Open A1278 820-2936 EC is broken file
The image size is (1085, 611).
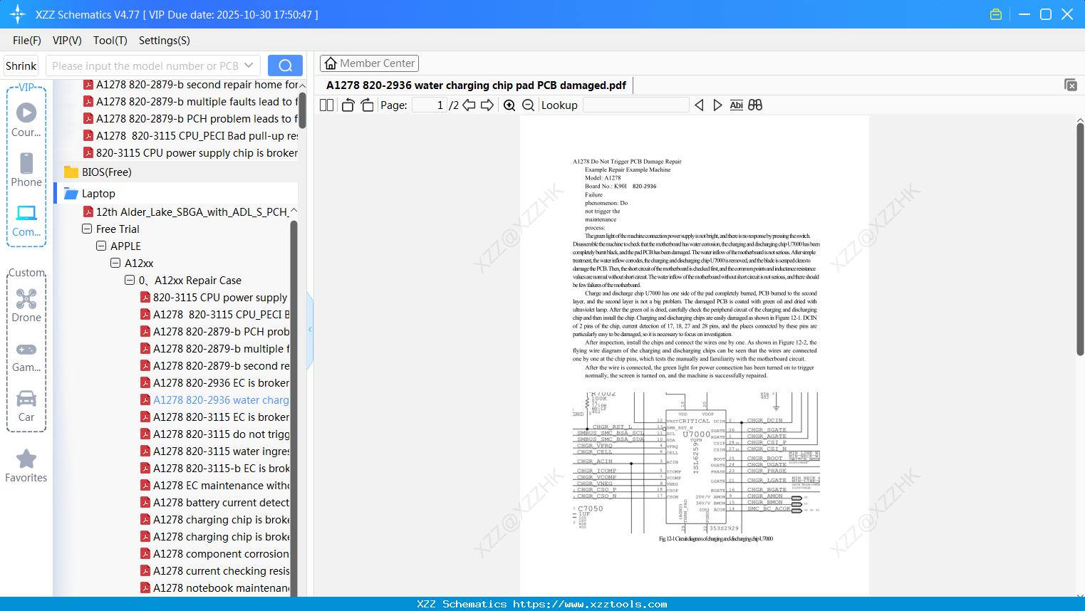(x=214, y=383)
